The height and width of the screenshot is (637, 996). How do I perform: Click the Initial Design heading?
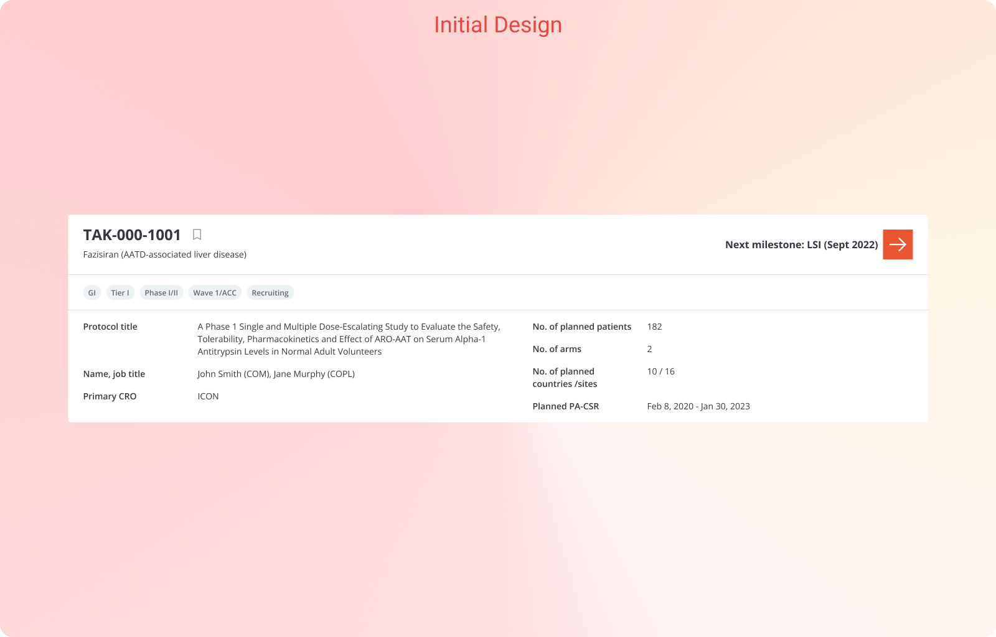(498, 25)
